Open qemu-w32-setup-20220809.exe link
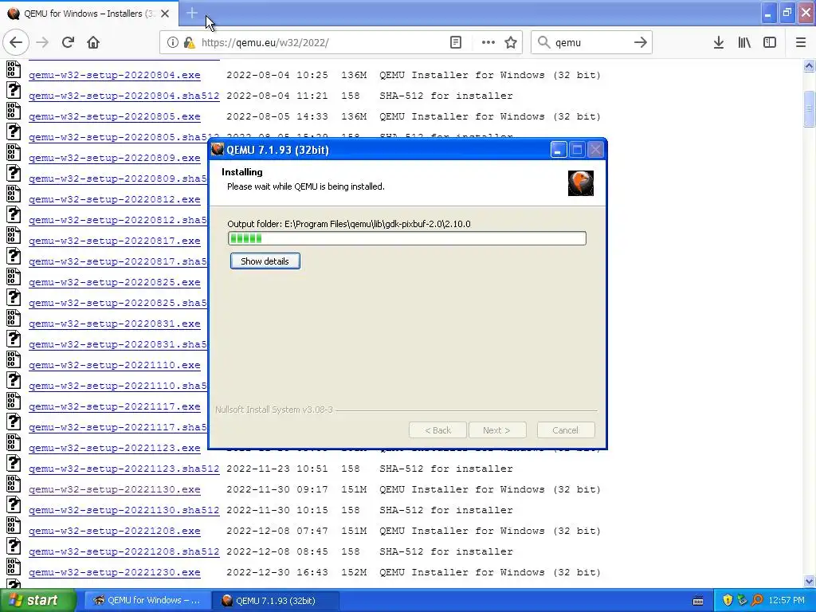Viewport: 816px width, 612px height. [x=115, y=158]
